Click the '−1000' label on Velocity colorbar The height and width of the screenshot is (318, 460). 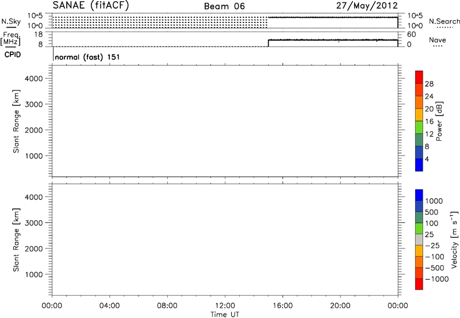(x=436, y=279)
